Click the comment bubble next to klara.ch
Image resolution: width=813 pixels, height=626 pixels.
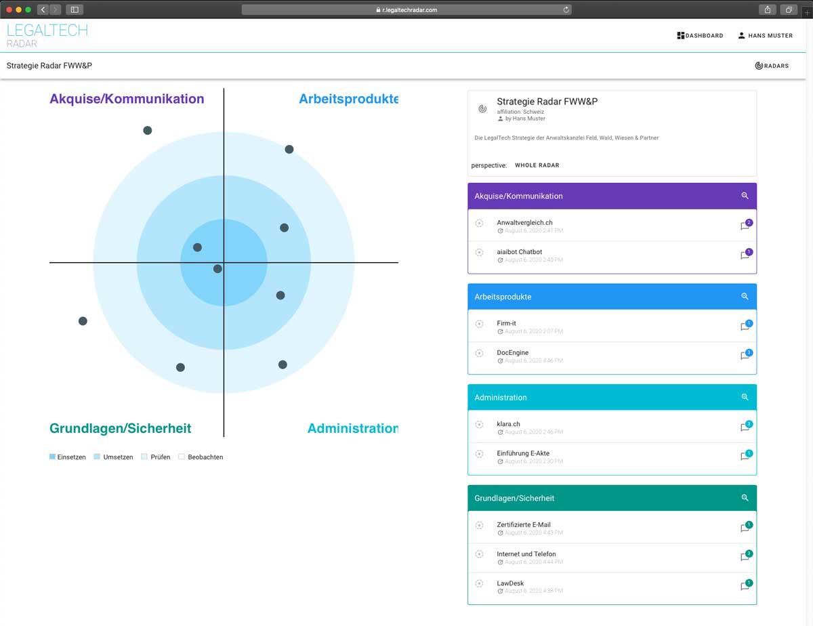(x=745, y=427)
